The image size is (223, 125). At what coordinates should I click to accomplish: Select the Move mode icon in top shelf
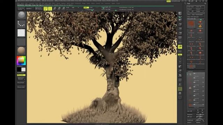(55, 9)
